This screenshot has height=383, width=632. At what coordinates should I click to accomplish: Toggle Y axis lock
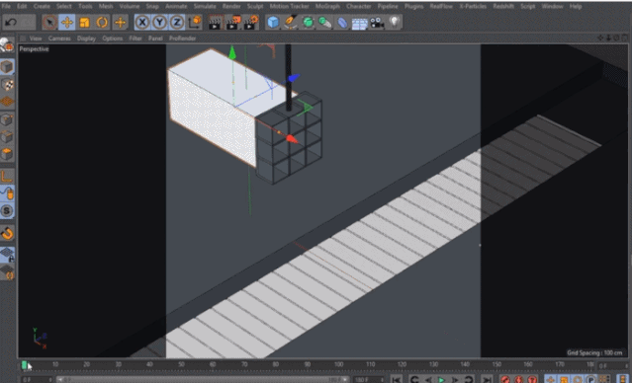pyautogui.click(x=159, y=22)
